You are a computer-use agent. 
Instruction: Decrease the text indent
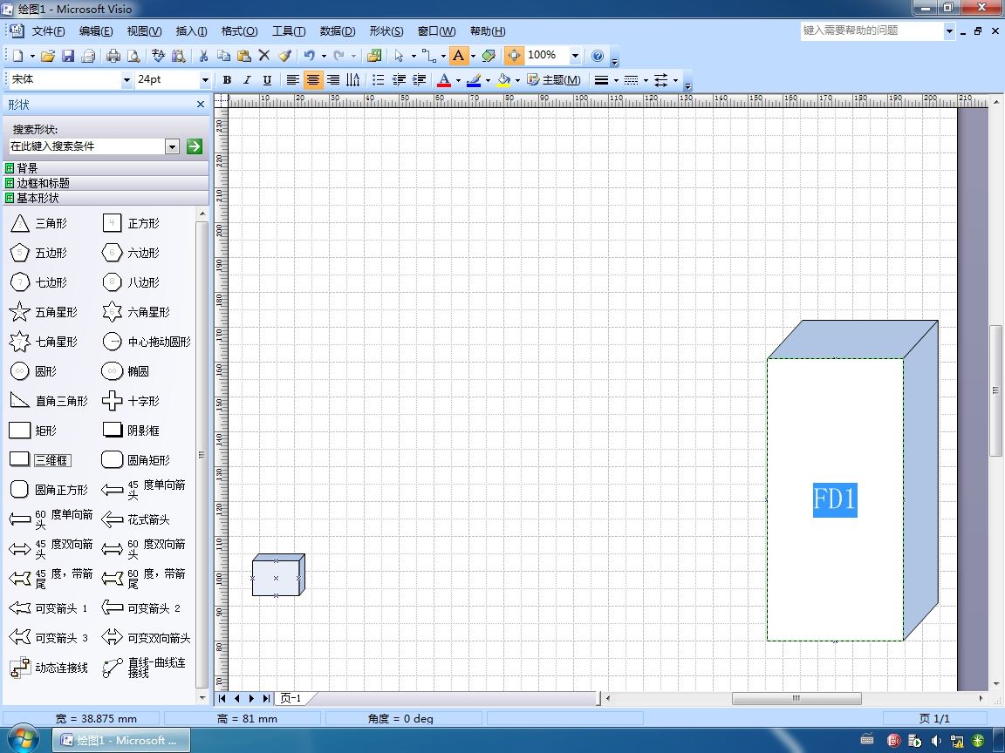[399, 80]
